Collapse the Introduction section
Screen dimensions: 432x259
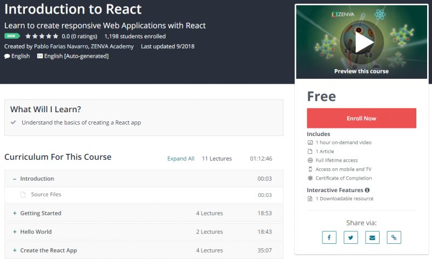[x=15, y=179]
